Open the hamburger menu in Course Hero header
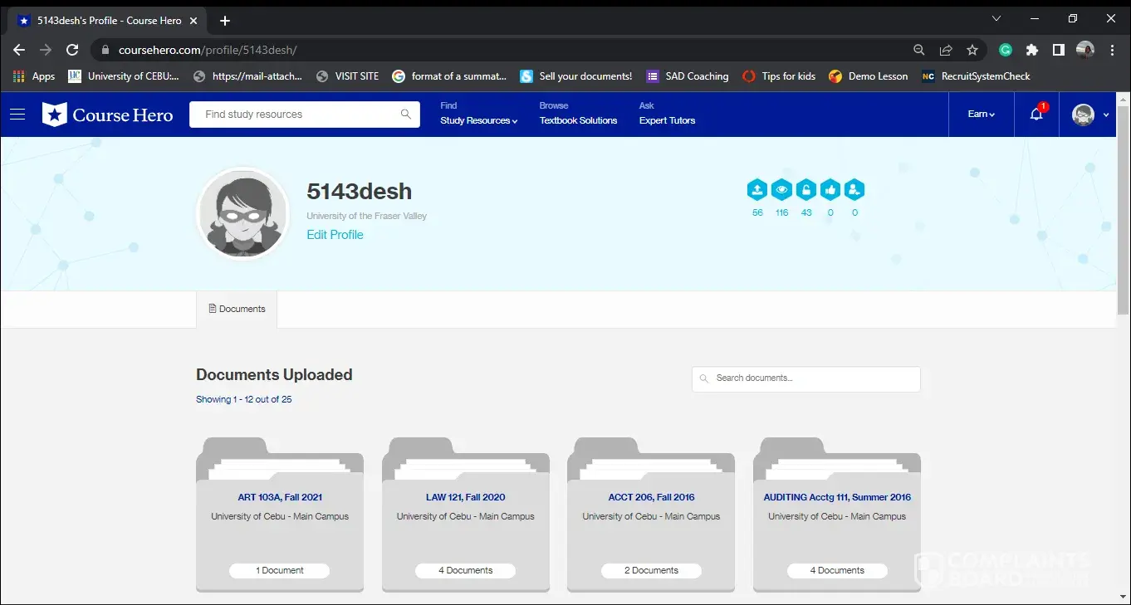Image resolution: width=1131 pixels, height=605 pixels. click(17, 115)
